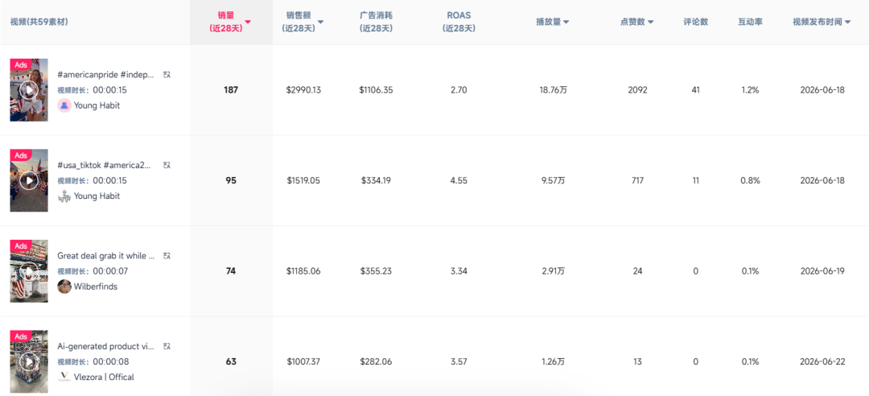This screenshot has height=396, width=869.
Task: Open Young Habit name on #usa_tiktok row
Action: (97, 196)
